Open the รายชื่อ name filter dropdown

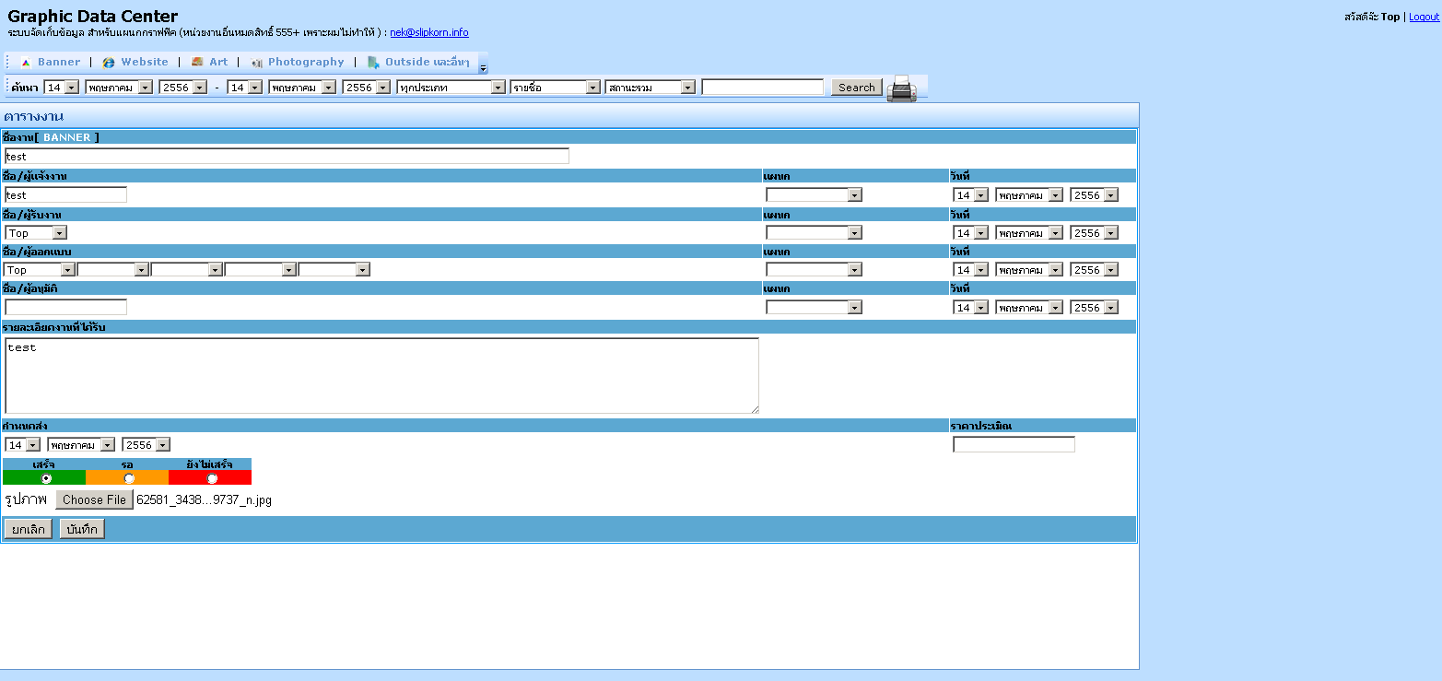click(x=556, y=88)
